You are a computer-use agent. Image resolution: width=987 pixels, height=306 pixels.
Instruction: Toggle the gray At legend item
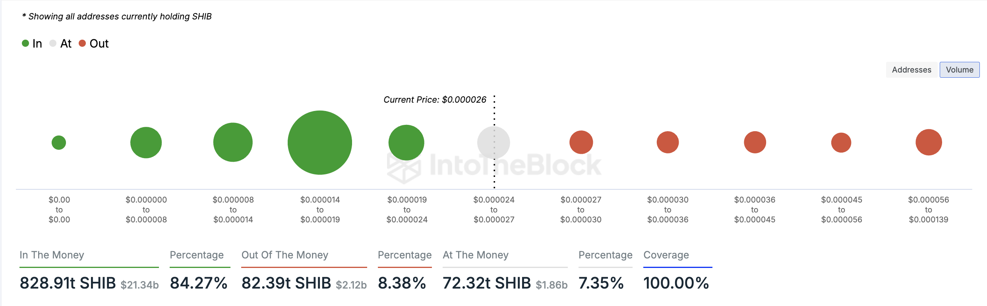[60, 44]
